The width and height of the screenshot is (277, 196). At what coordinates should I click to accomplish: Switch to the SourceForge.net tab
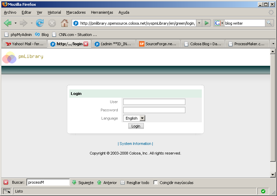[158, 44]
